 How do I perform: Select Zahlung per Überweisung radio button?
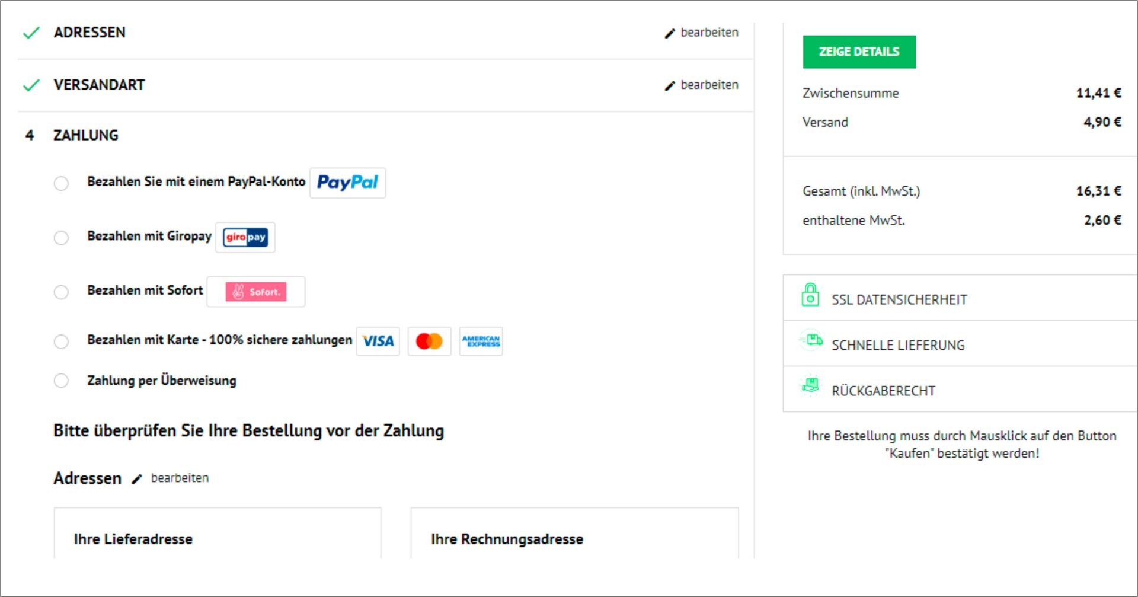point(61,381)
